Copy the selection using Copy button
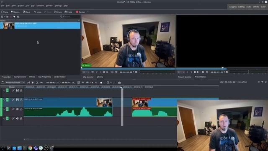The image size is (268, 151). tap(58, 12)
